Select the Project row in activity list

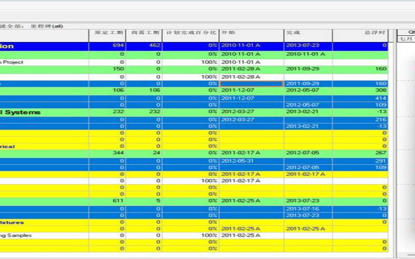[x=13, y=62]
